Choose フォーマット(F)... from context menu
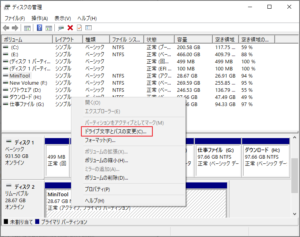This screenshot has height=237, width=300. tap(100, 140)
